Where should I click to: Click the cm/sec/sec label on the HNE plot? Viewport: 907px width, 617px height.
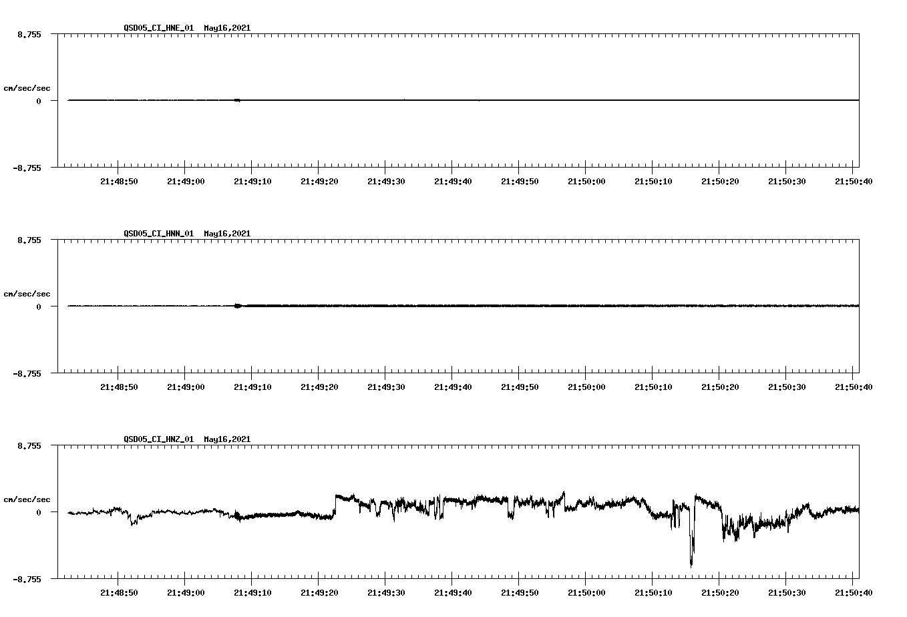(27, 87)
